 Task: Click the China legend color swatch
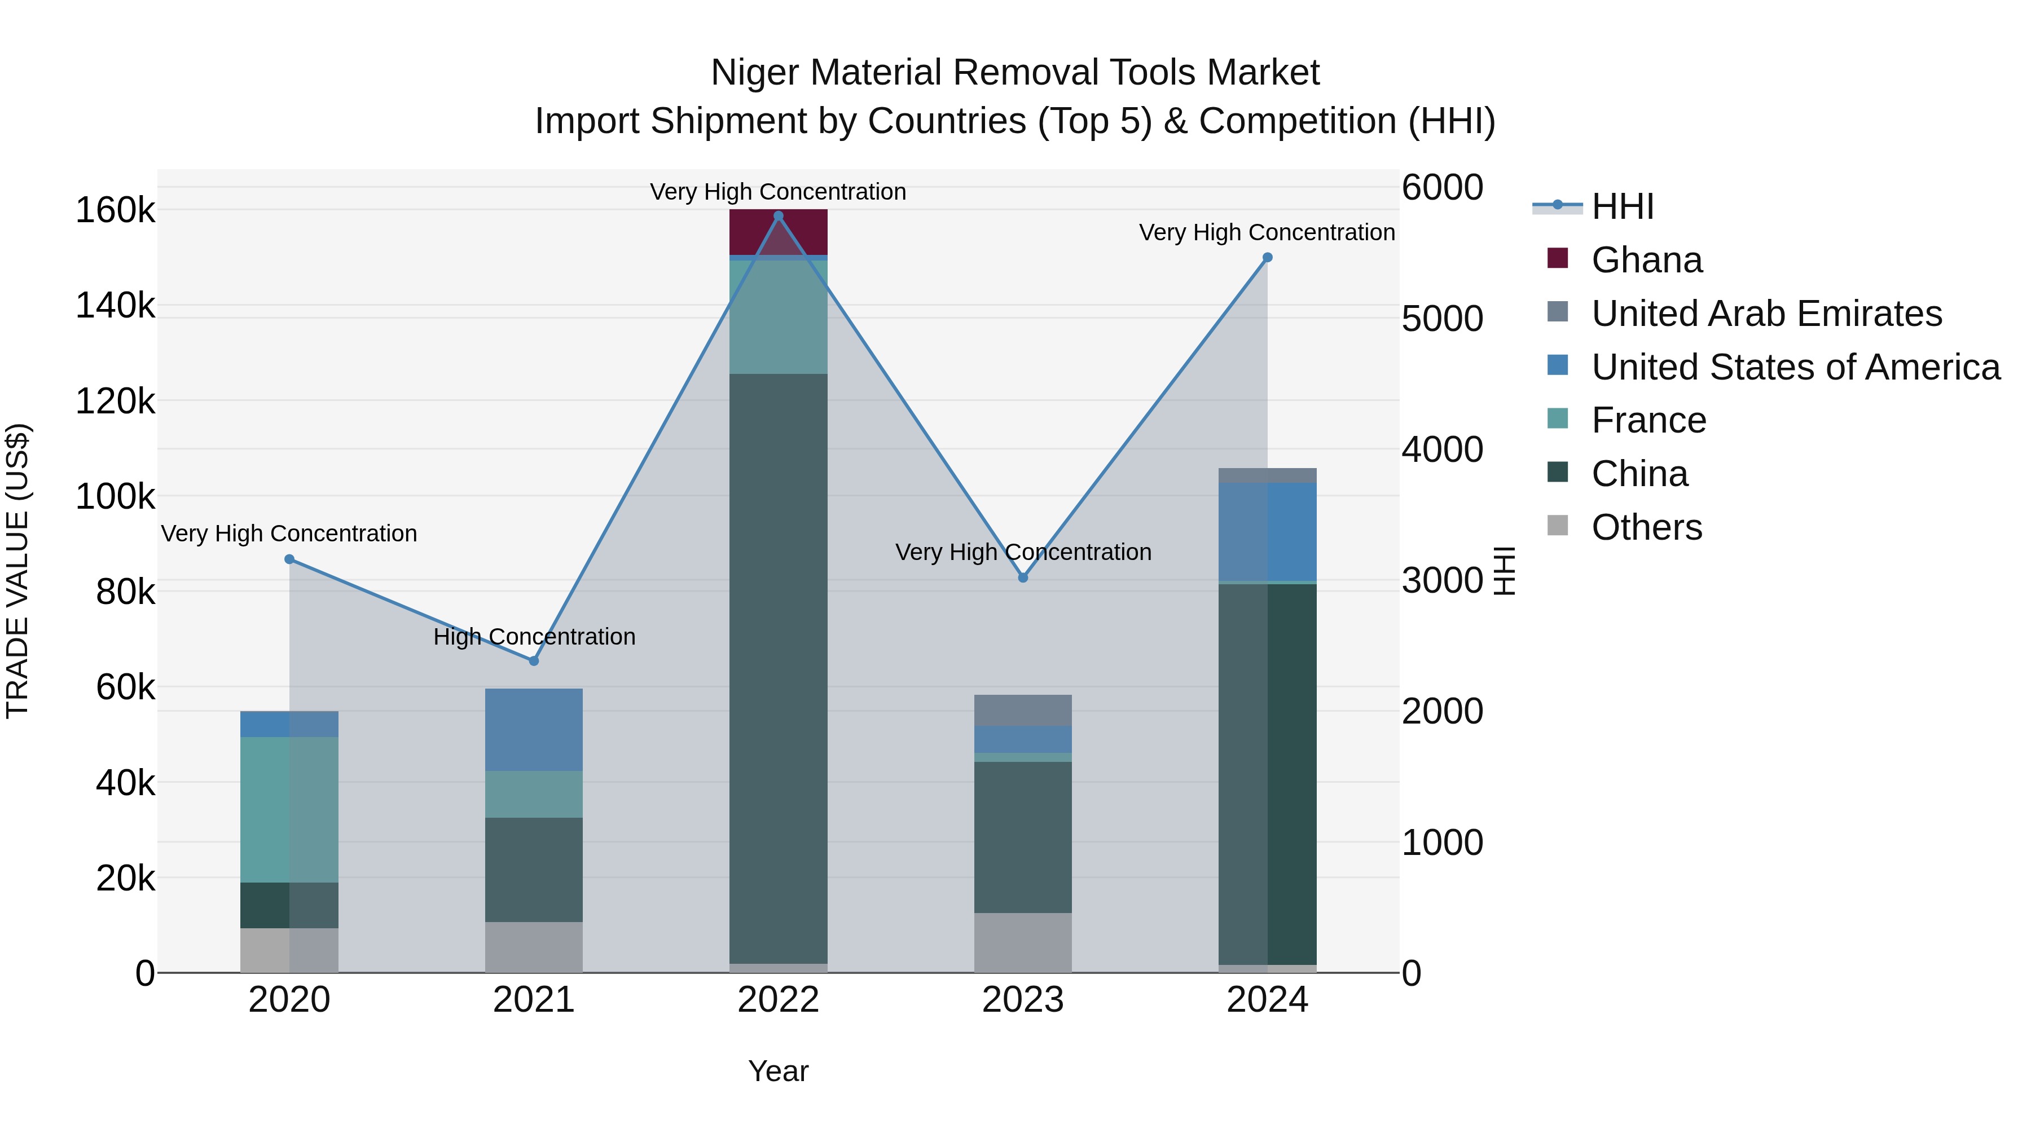[1557, 472]
